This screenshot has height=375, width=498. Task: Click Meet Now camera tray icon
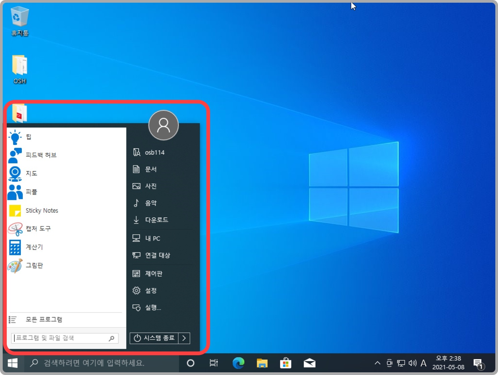pos(389,363)
